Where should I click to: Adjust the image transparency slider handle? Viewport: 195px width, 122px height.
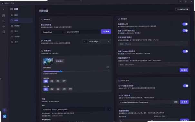click(x=61, y=71)
